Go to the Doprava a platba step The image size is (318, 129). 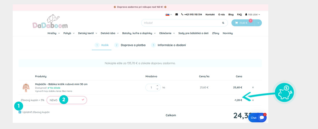(133, 45)
